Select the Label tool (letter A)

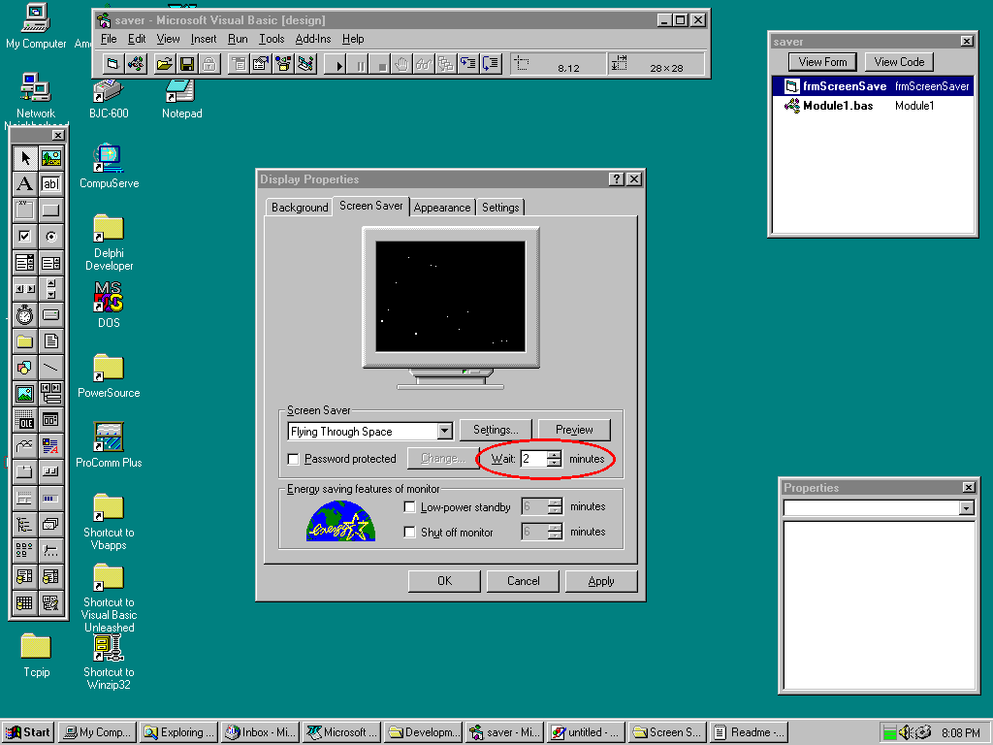point(25,184)
